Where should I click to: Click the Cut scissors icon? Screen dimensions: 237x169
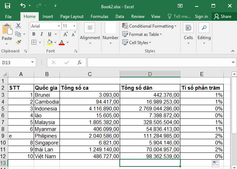click(x=18, y=26)
